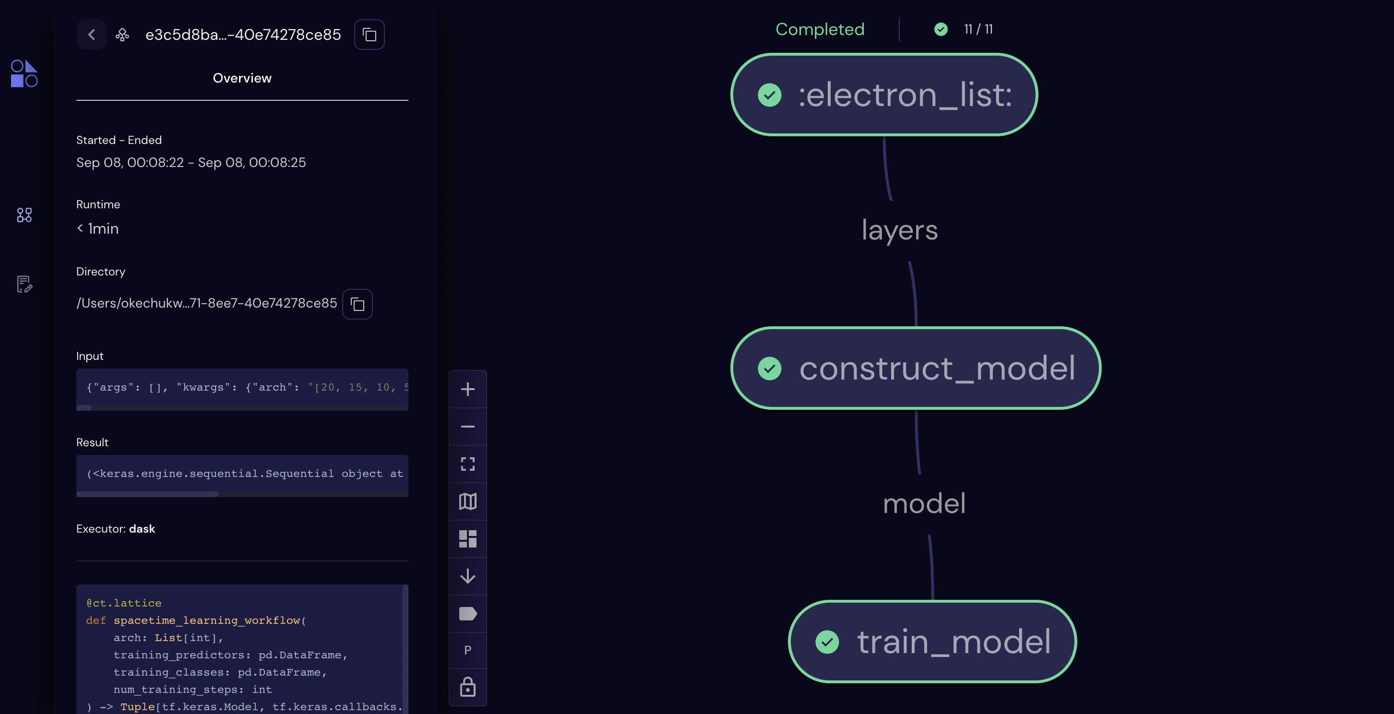Zoom in on the graph
Screen dimensions: 1394x714
467,389
